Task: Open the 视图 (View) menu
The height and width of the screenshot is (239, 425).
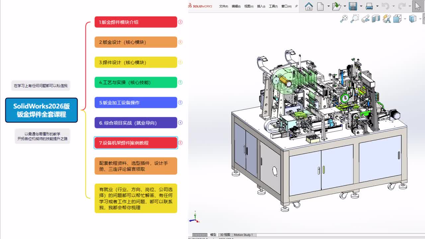Action: pyautogui.click(x=249, y=6)
